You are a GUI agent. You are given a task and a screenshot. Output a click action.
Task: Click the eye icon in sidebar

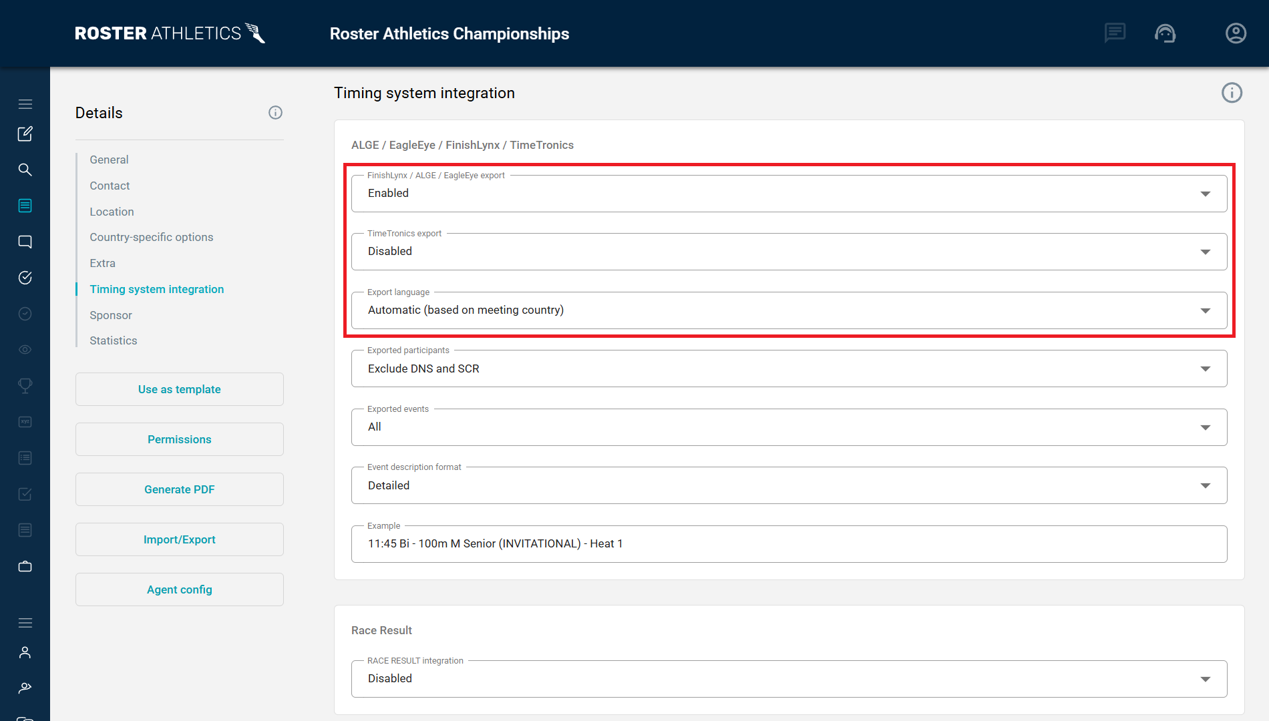click(25, 350)
